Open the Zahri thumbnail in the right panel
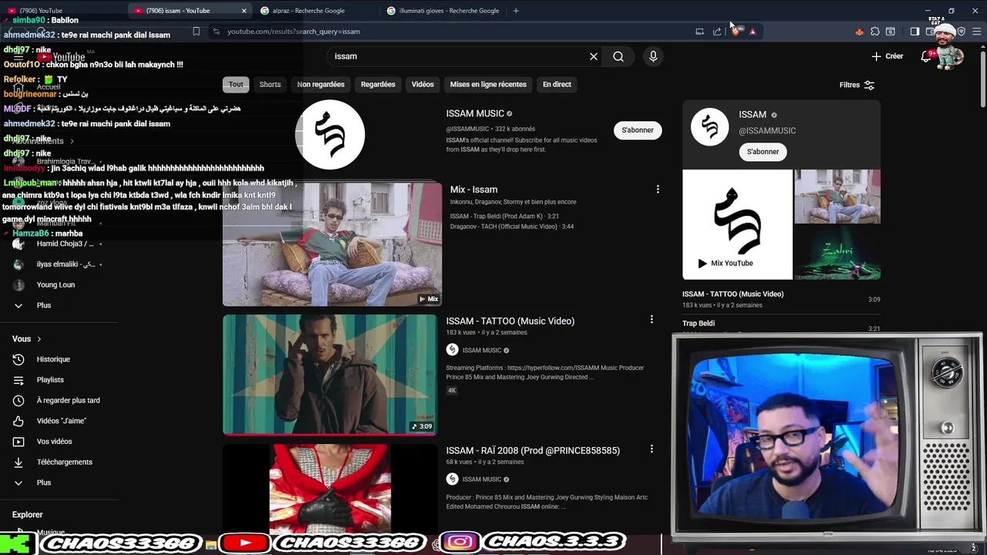987x555 pixels. click(837, 252)
